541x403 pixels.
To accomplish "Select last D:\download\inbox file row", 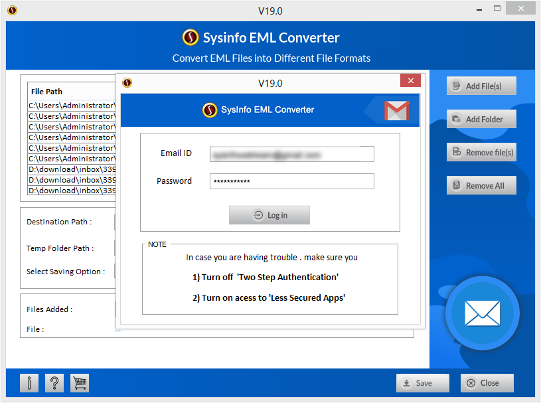I will [x=72, y=191].
